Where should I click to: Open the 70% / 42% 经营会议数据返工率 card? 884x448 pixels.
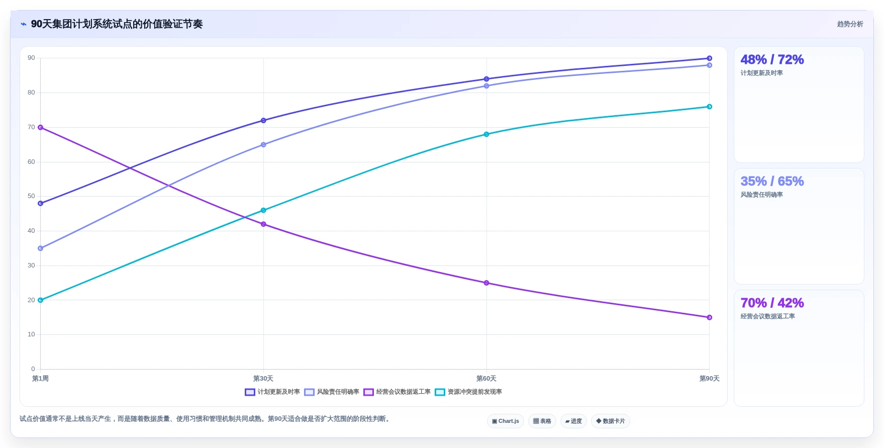799,348
